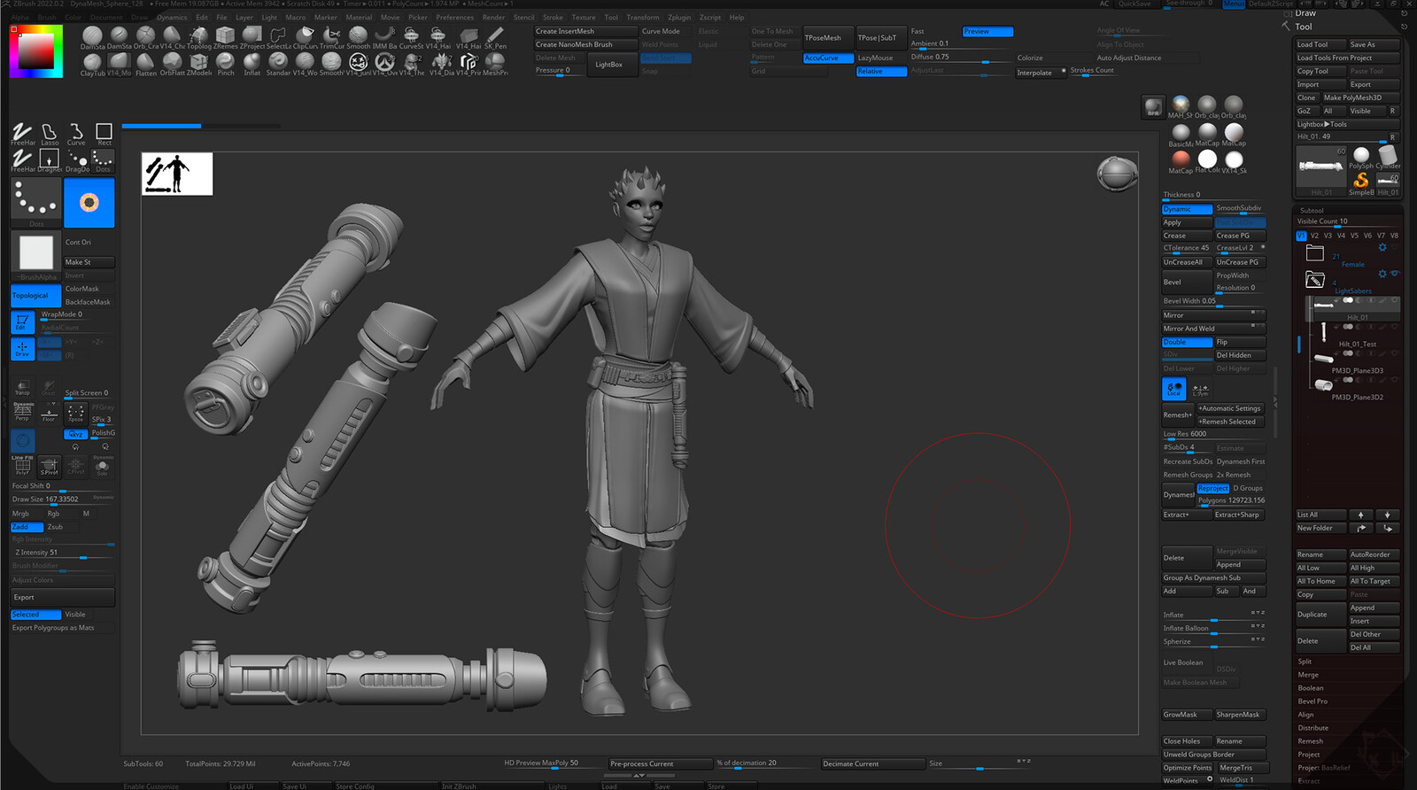Activate the TrimCurve brush

pyautogui.click(x=331, y=35)
